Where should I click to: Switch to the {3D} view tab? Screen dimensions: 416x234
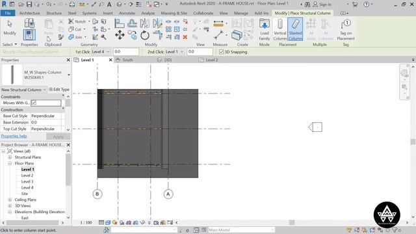click(168, 60)
